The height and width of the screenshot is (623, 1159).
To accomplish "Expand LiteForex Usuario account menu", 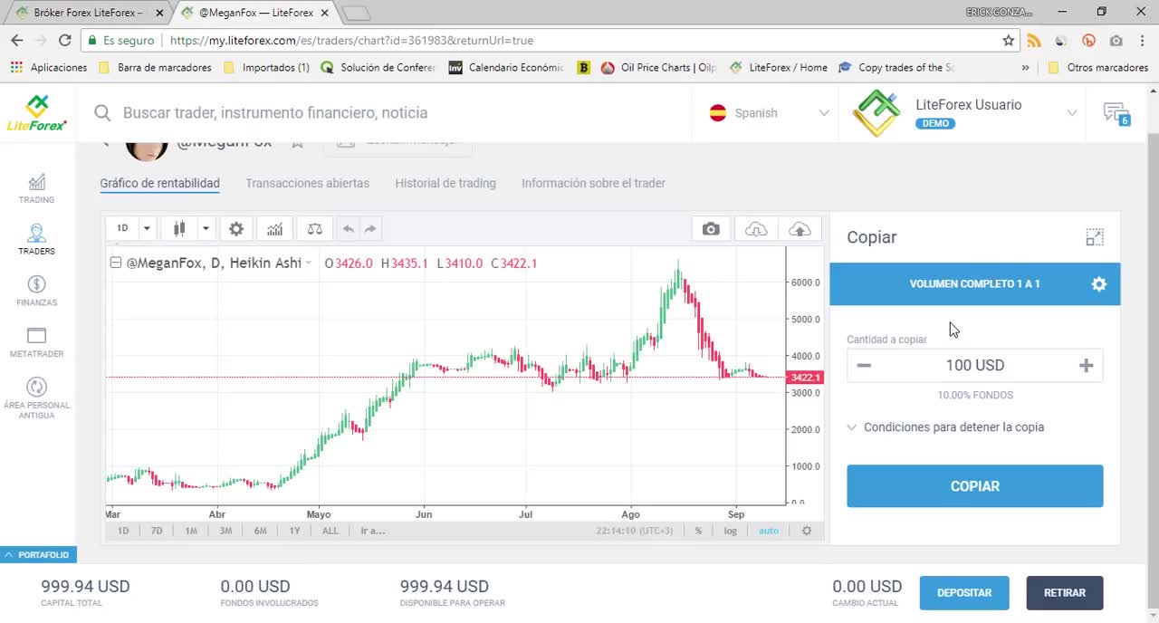I will click(x=1072, y=113).
